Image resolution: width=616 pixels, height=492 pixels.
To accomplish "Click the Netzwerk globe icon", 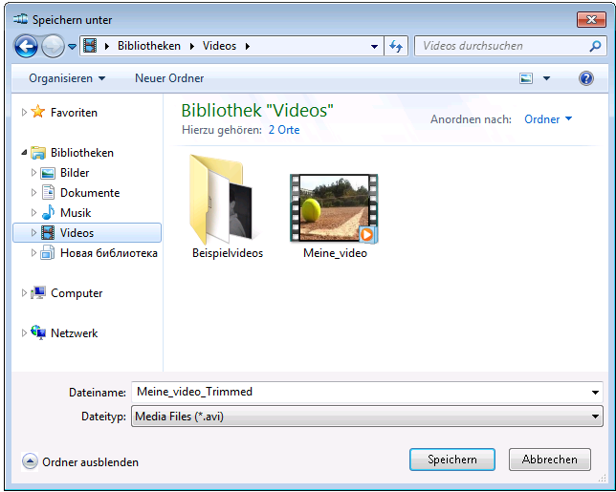I will (x=38, y=332).
